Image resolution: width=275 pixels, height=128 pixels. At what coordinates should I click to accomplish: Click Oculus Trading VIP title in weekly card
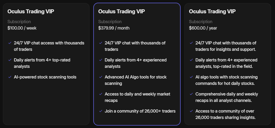coord(31,11)
